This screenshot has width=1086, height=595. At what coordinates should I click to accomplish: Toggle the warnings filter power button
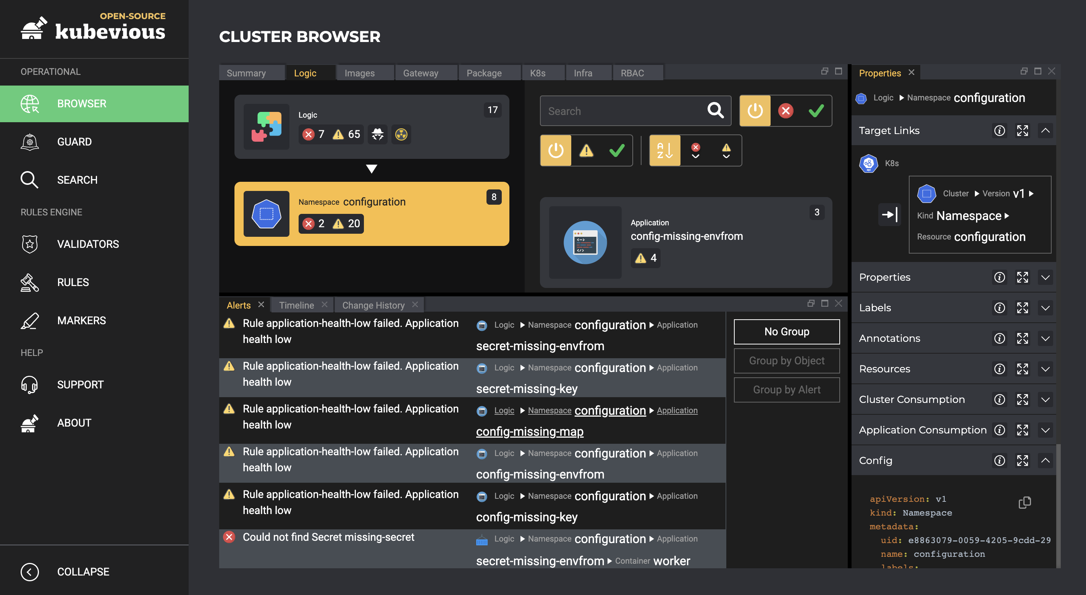click(556, 150)
